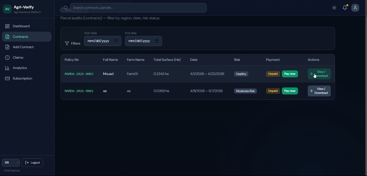The width and height of the screenshot is (367, 176).
Task: Click the Full Name column header
Action: click(111, 60)
